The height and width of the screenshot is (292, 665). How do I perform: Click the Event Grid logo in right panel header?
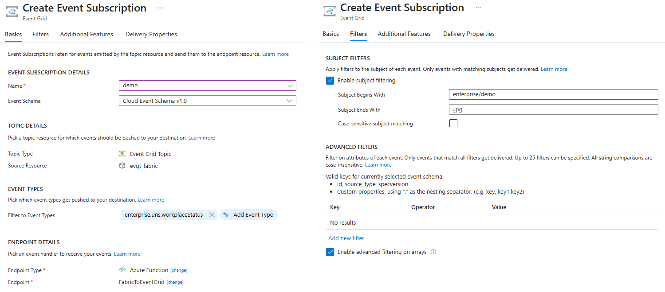tap(330, 12)
